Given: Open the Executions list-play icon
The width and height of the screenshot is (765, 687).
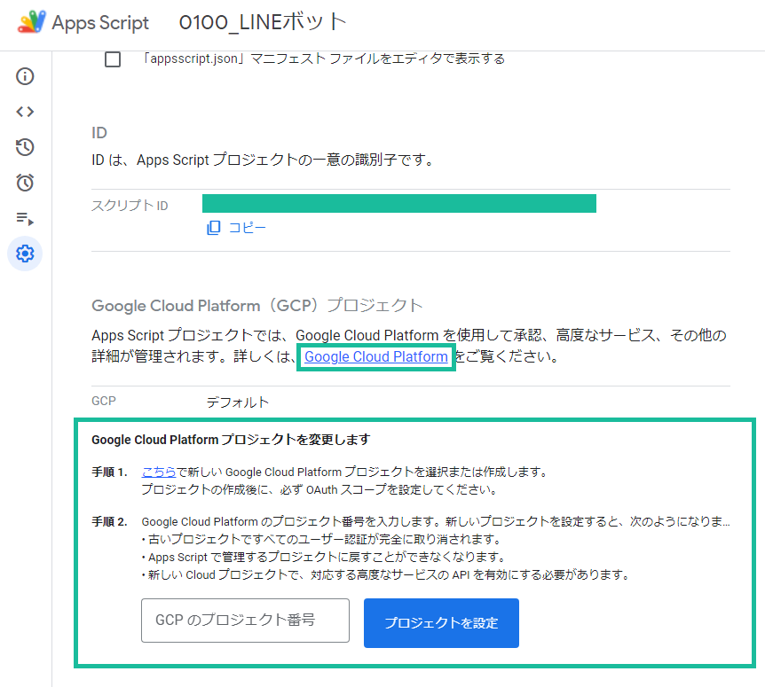Looking at the screenshot, I should tap(25, 218).
